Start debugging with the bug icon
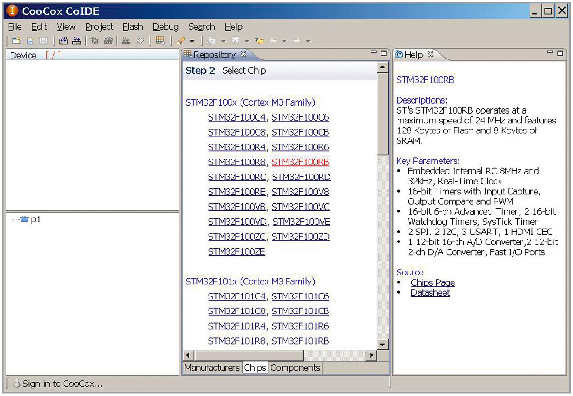 [x=95, y=41]
